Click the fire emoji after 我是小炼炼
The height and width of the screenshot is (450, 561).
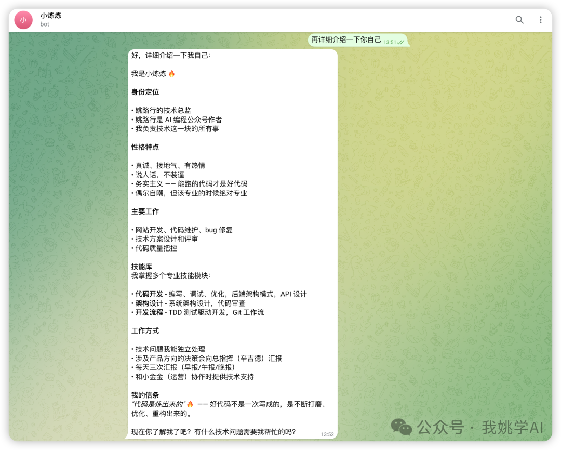[171, 73]
